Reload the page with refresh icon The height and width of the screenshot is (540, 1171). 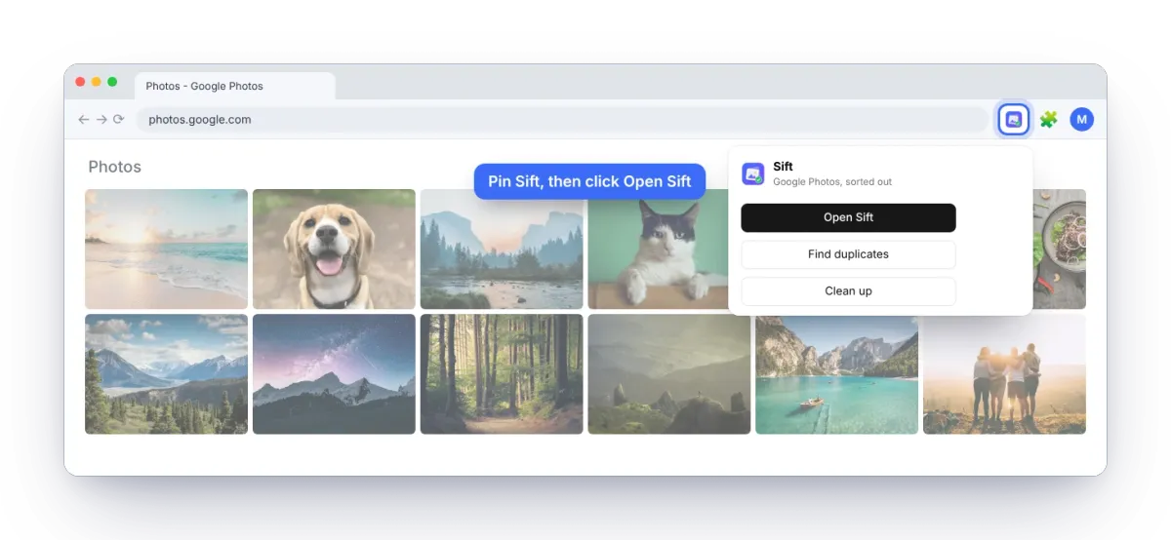(x=119, y=119)
